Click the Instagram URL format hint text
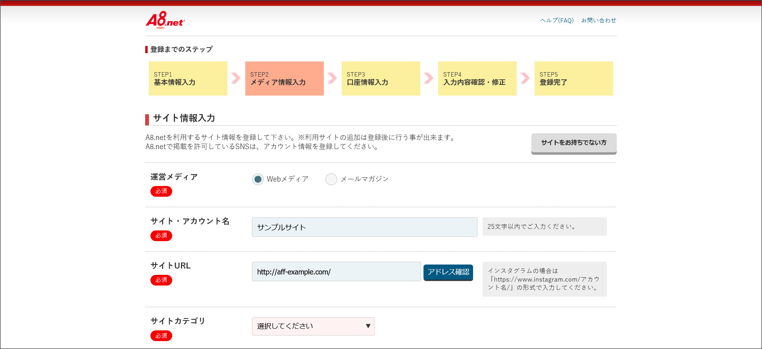 pyautogui.click(x=544, y=279)
